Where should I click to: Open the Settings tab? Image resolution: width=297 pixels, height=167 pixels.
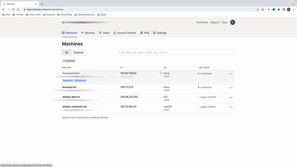tap(160, 33)
